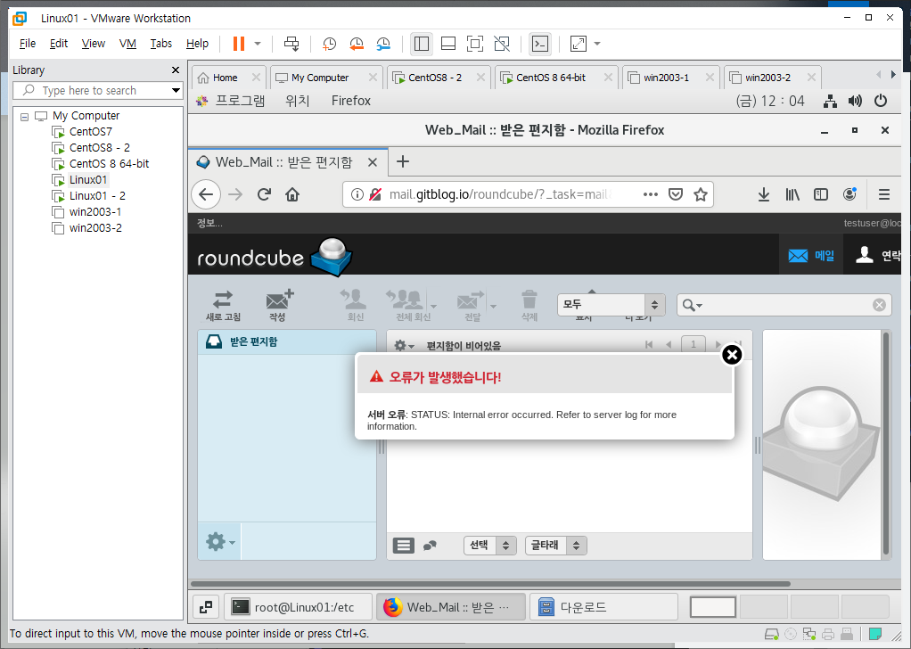Go to Firefox home page
The width and height of the screenshot is (911, 649).
pos(292,194)
